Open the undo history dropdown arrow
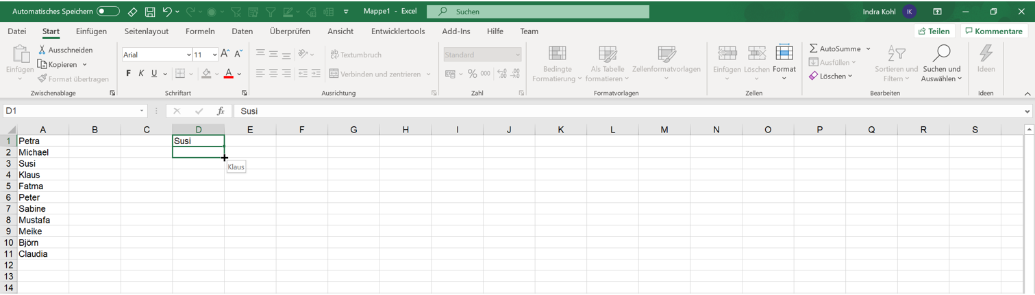The height and width of the screenshot is (295, 1035). coord(177,12)
